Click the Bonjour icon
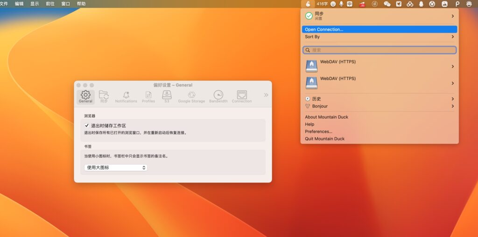The image size is (478, 237). point(308,106)
